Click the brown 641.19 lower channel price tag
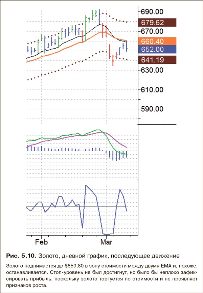This screenshot has width=203, height=293. (x=157, y=60)
